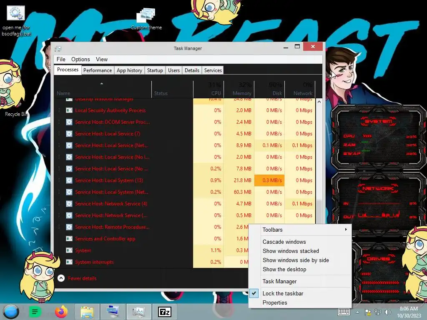Select the 0.3 MB/s disk cell

[269, 180]
